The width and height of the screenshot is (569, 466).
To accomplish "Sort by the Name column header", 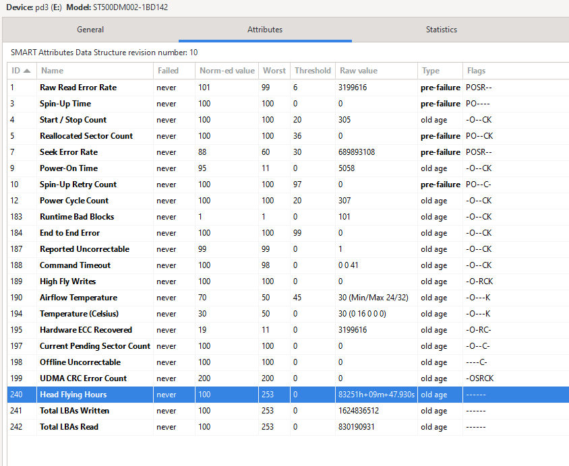I will [x=53, y=71].
